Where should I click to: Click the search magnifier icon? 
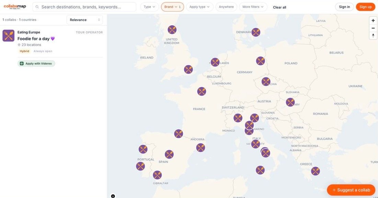point(37,7)
